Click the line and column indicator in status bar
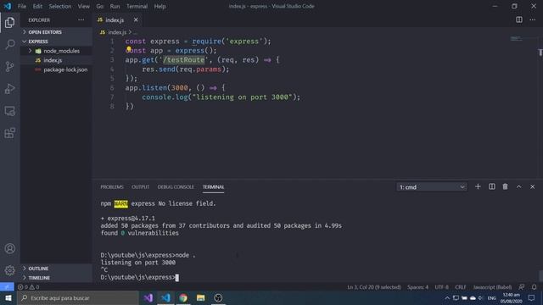543x305 pixels. 374,287
